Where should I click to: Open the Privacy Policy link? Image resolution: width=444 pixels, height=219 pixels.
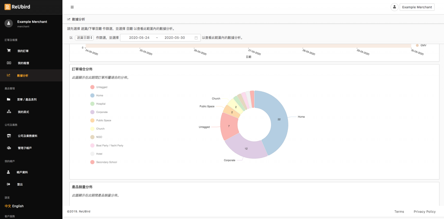[x=424, y=212]
